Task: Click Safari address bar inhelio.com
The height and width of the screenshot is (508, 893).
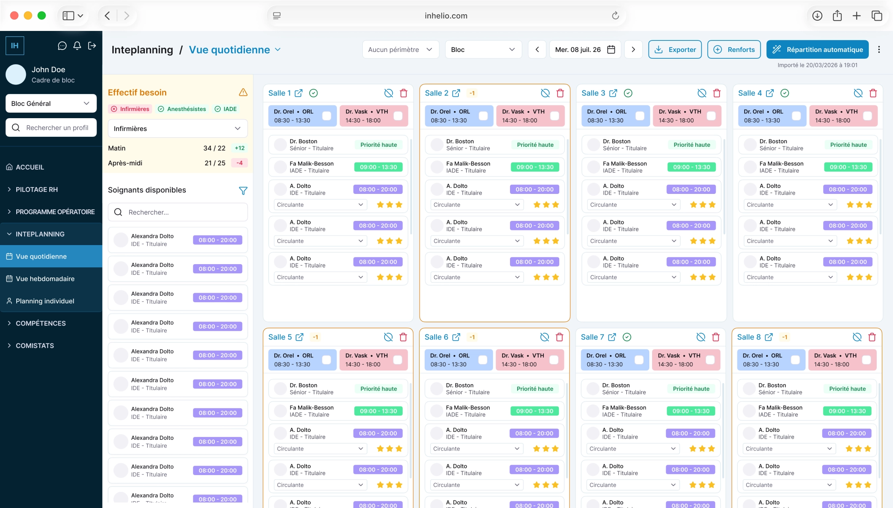Action: (446, 16)
